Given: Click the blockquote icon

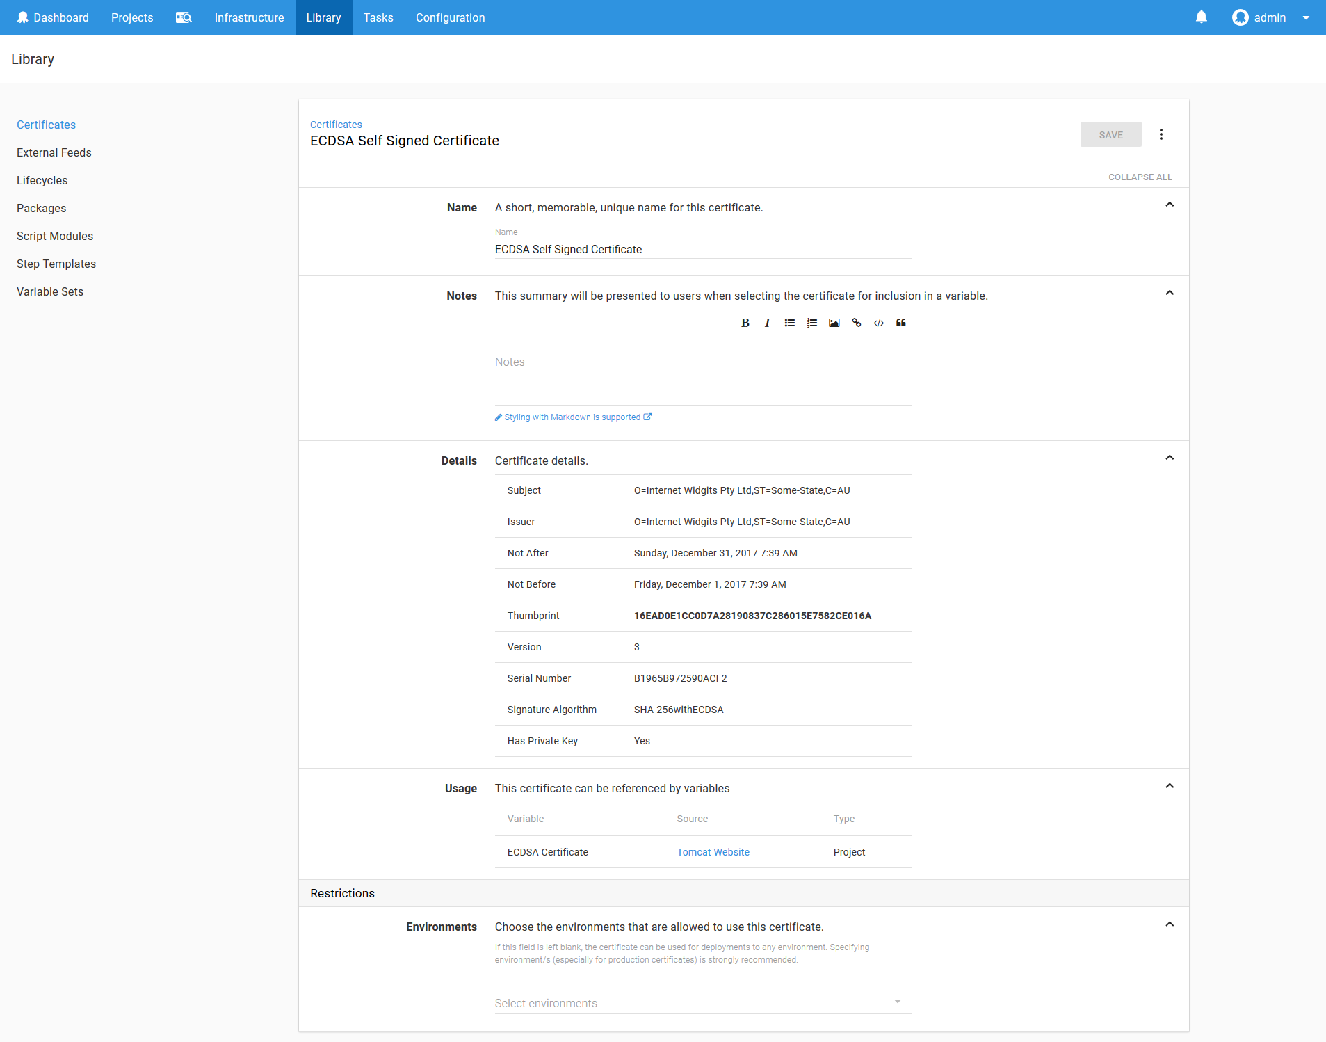Looking at the screenshot, I should [x=900, y=323].
